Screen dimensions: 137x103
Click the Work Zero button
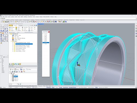pyautogui.click(x=25, y=27)
